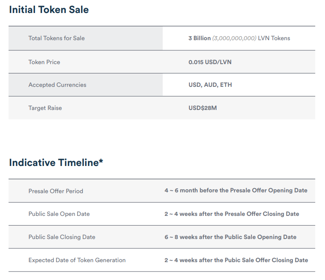Select the Expected Date of Token Generation label
325x280 pixels.
[77, 260]
